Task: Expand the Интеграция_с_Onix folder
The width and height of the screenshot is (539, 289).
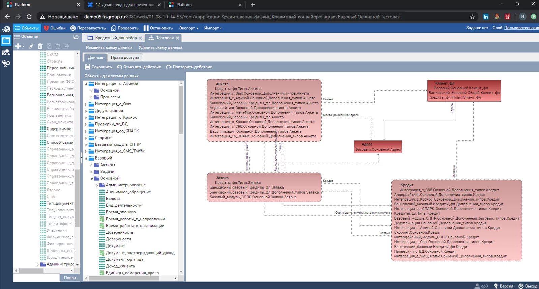Action: coord(86,104)
